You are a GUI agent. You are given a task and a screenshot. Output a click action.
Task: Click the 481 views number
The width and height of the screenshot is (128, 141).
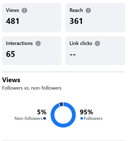pos(13,21)
